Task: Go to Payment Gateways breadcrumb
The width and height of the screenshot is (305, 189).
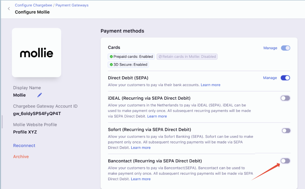Action: click(72, 5)
